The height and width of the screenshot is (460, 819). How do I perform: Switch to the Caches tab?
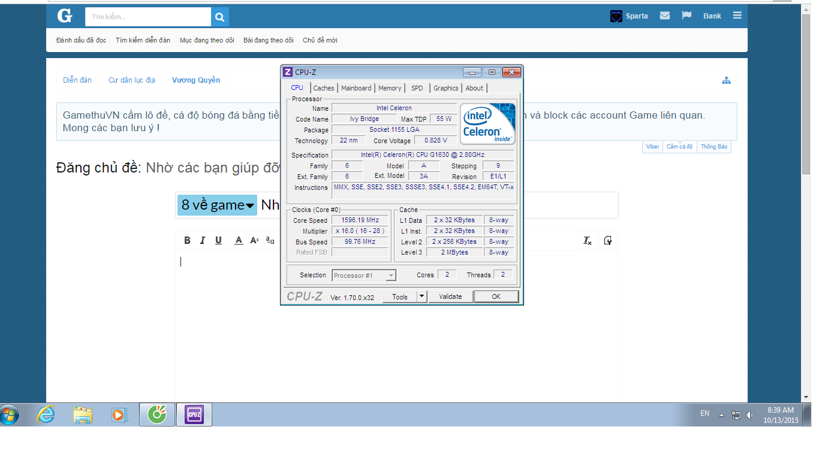pos(324,88)
